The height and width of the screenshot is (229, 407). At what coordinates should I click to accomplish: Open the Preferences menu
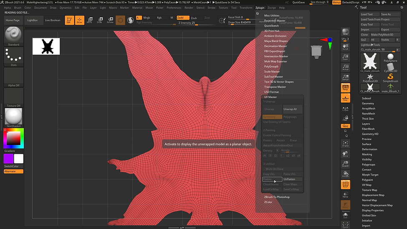coord(174,8)
